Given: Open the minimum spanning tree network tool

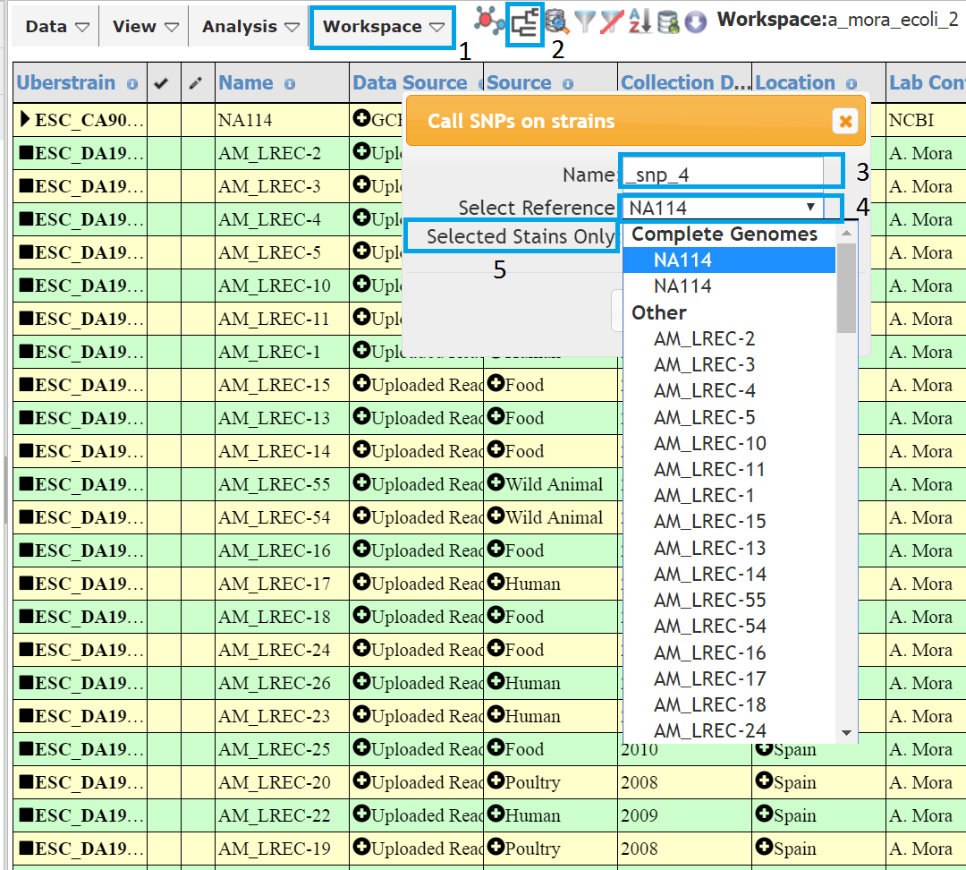Looking at the screenshot, I should (x=488, y=21).
